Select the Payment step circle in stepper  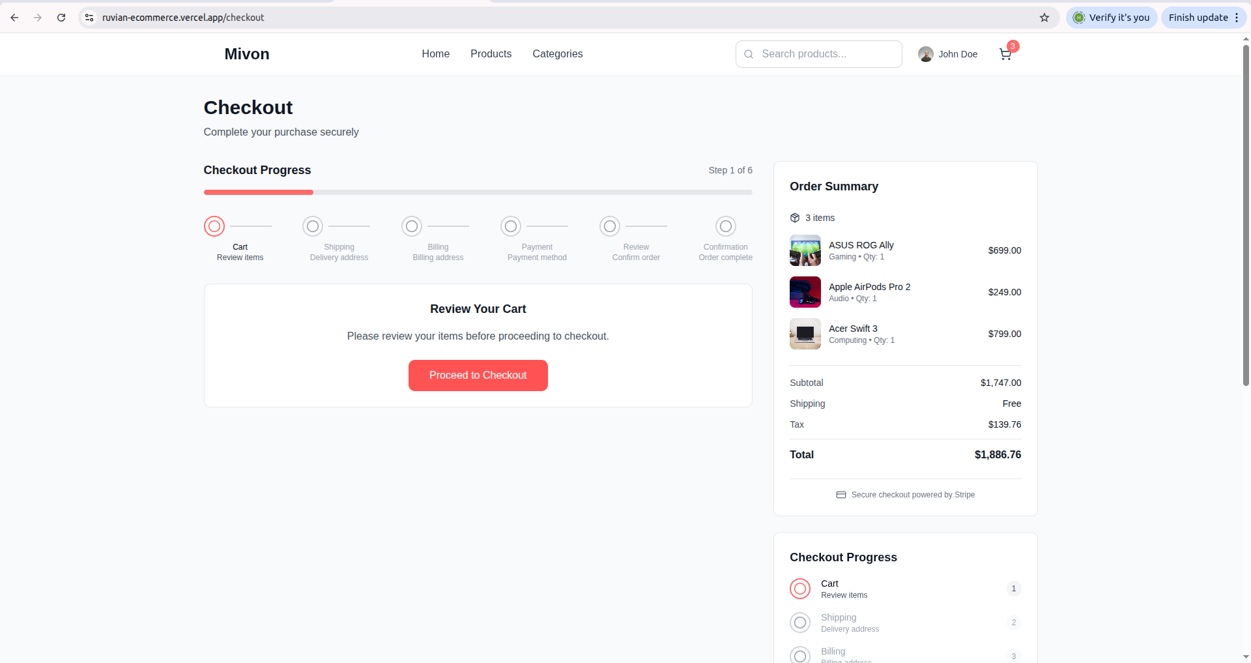tap(511, 226)
